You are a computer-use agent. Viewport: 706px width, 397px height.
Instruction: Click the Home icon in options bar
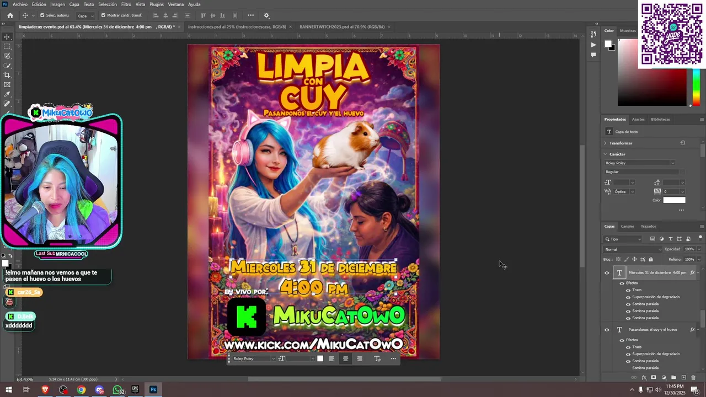[10, 15]
